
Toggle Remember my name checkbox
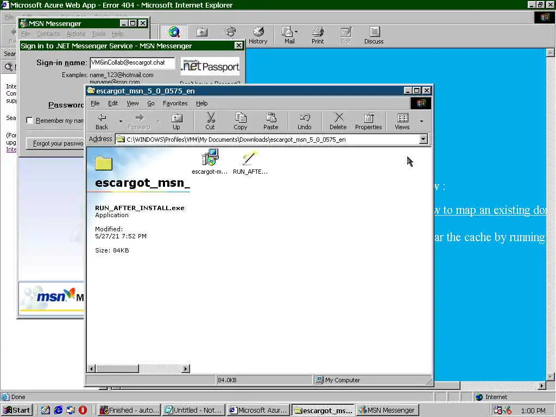(30, 121)
